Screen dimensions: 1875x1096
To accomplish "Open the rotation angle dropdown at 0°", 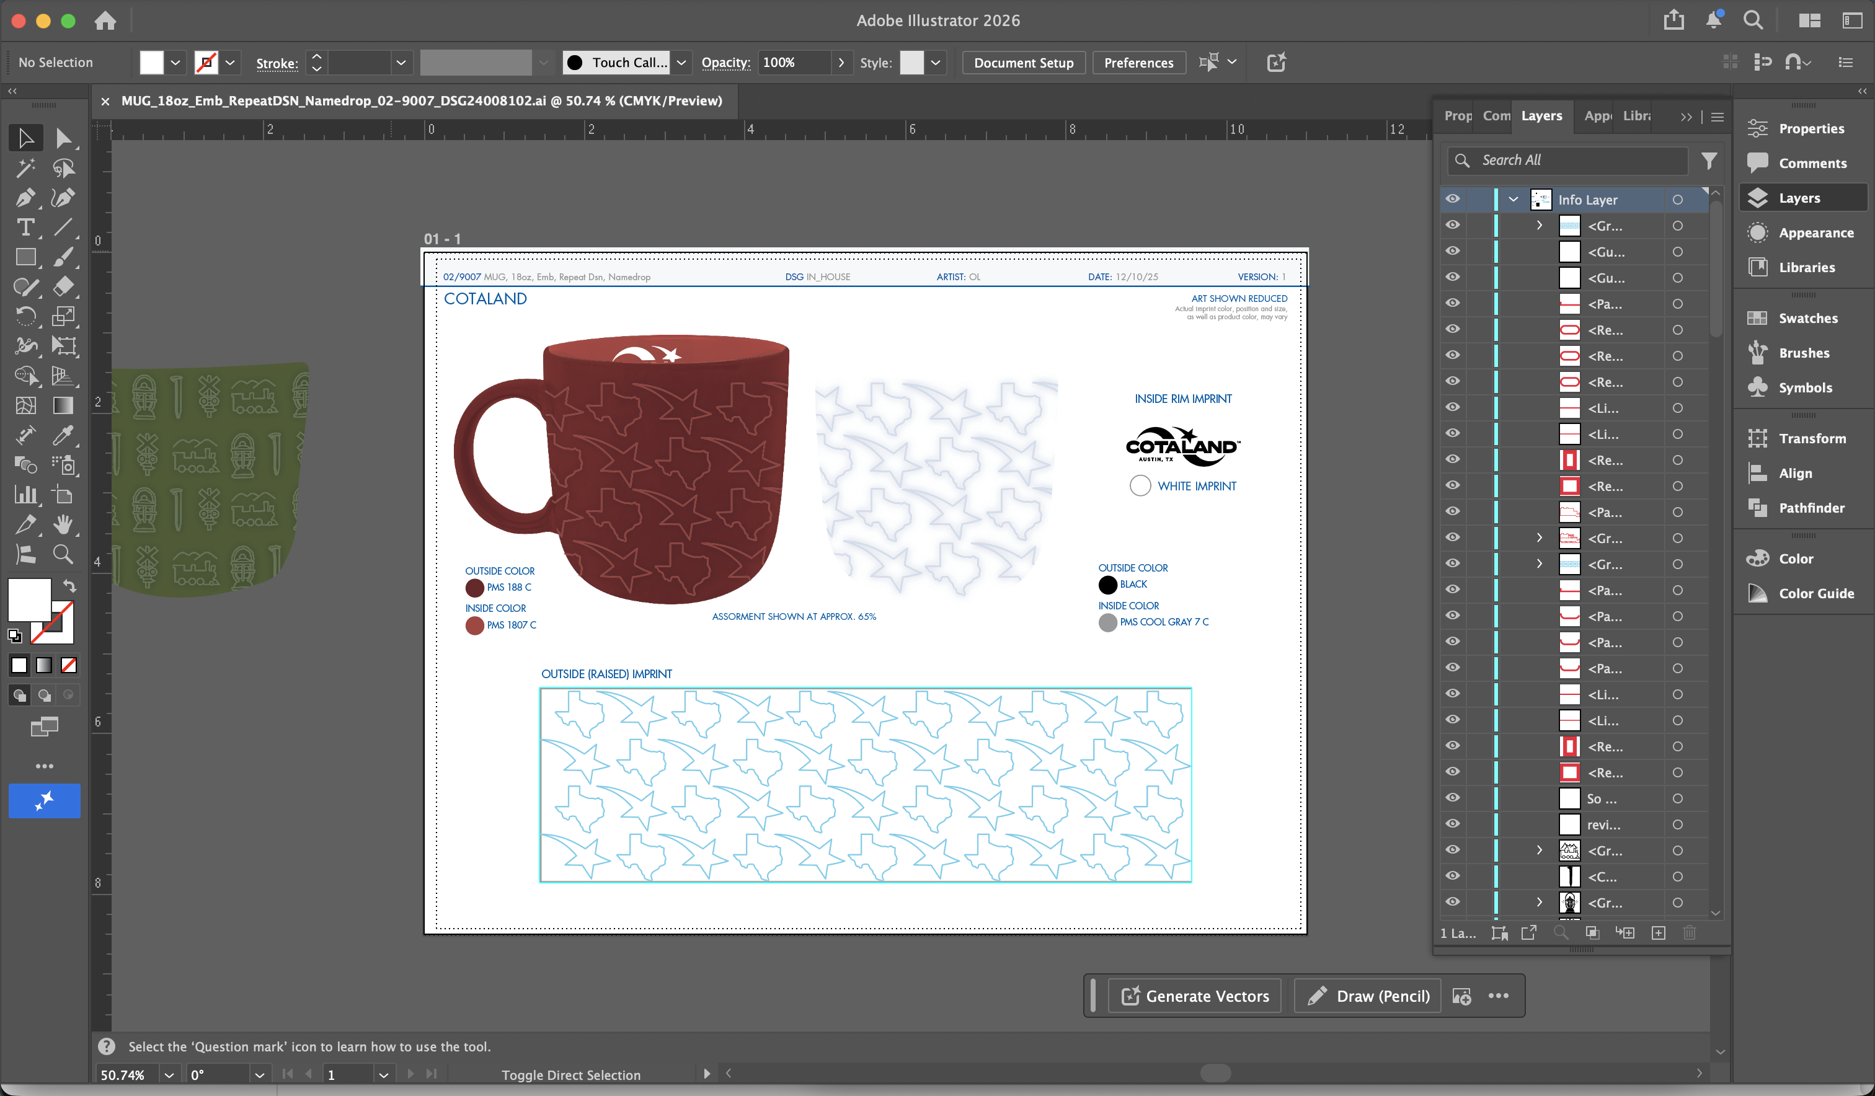I will (259, 1075).
